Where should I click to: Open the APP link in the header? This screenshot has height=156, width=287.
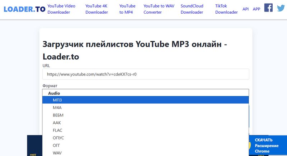(x=257, y=9)
